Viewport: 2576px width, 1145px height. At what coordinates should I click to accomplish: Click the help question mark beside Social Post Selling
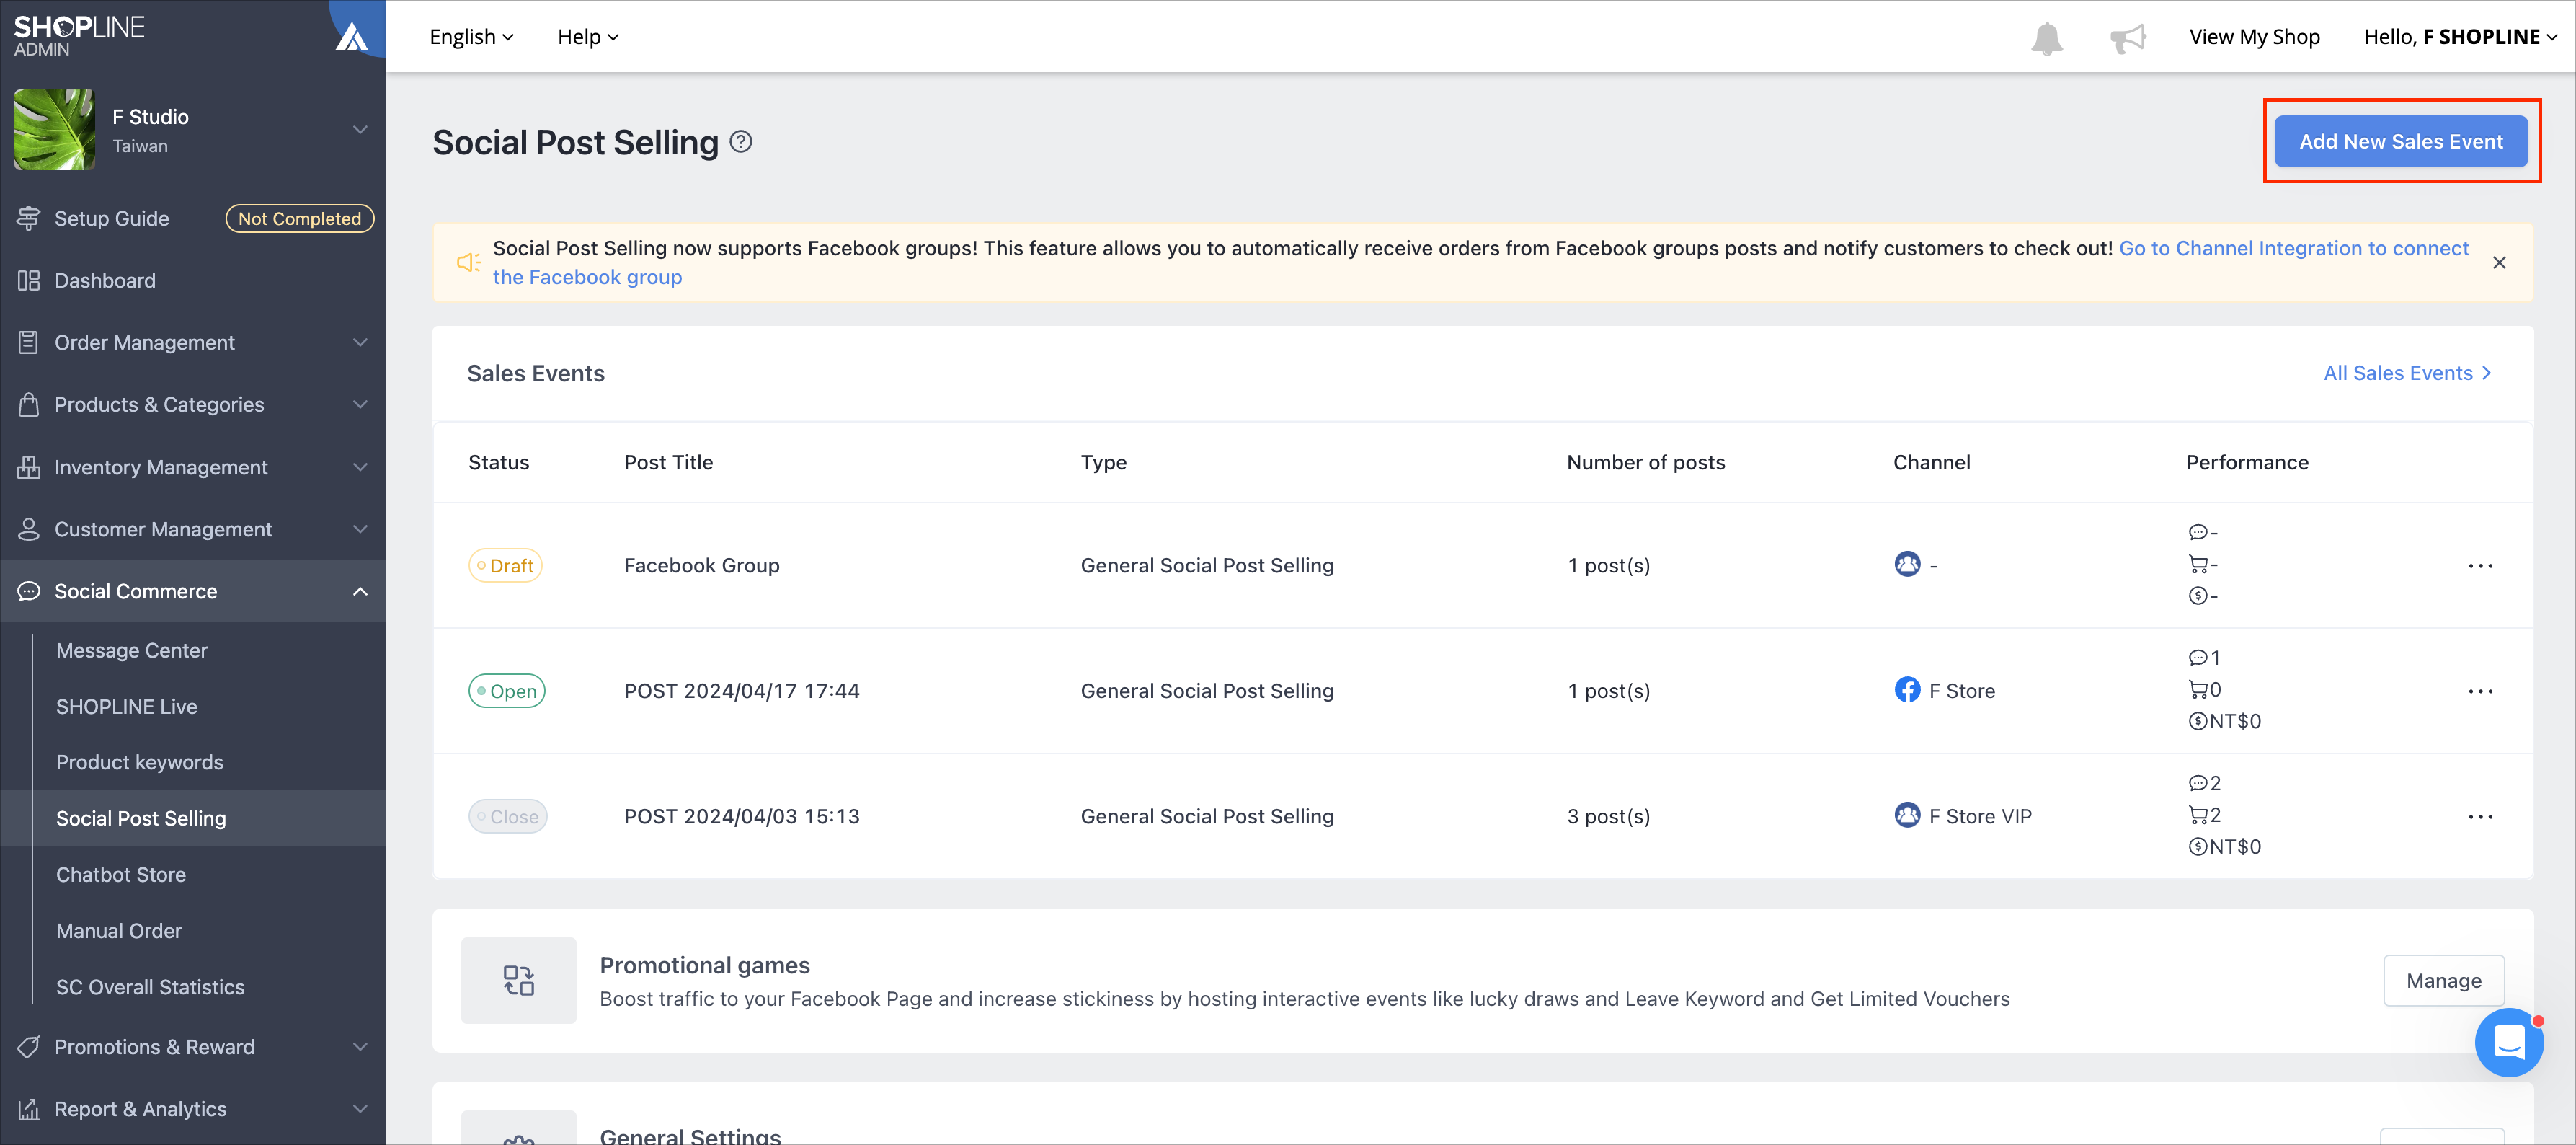(x=741, y=142)
